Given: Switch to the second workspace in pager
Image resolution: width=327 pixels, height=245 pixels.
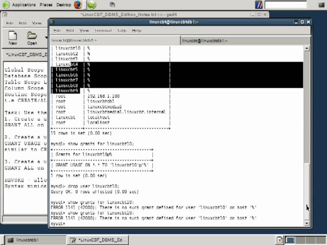Looking at the screenshot, I should click(x=300, y=240).
